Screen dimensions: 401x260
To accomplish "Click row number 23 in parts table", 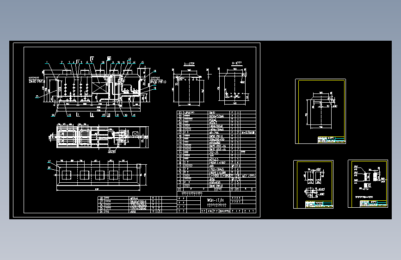I will pyautogui.click(x=180, y=112).
